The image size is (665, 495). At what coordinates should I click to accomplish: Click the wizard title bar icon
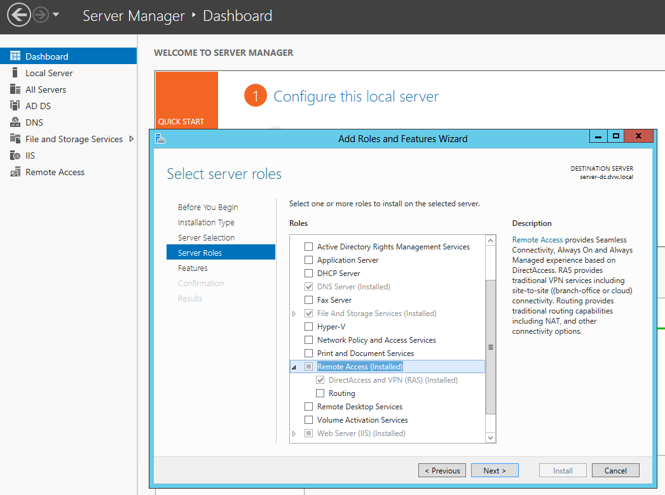coord(160,138)
